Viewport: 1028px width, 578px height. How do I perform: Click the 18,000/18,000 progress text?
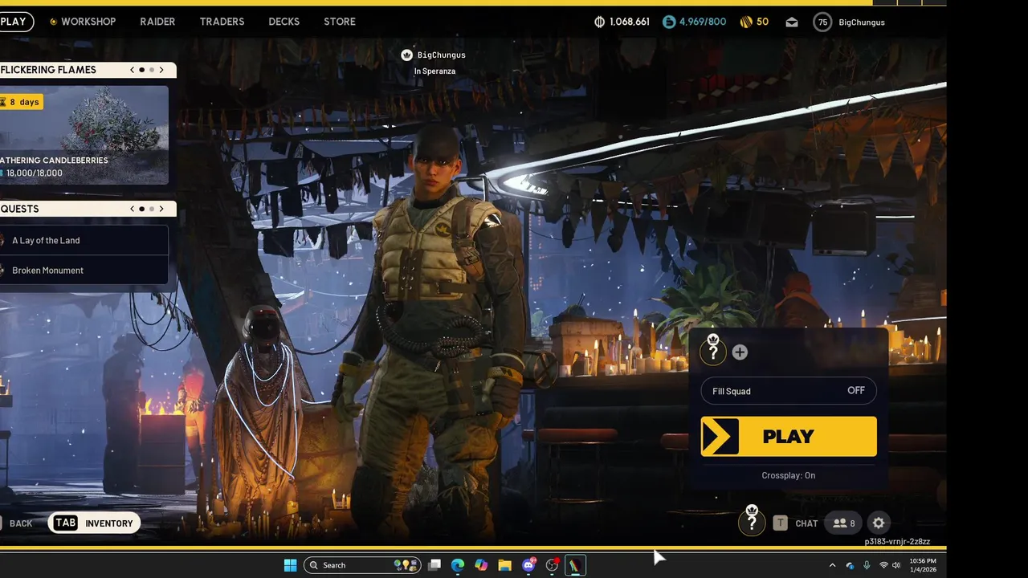(35, 173)
